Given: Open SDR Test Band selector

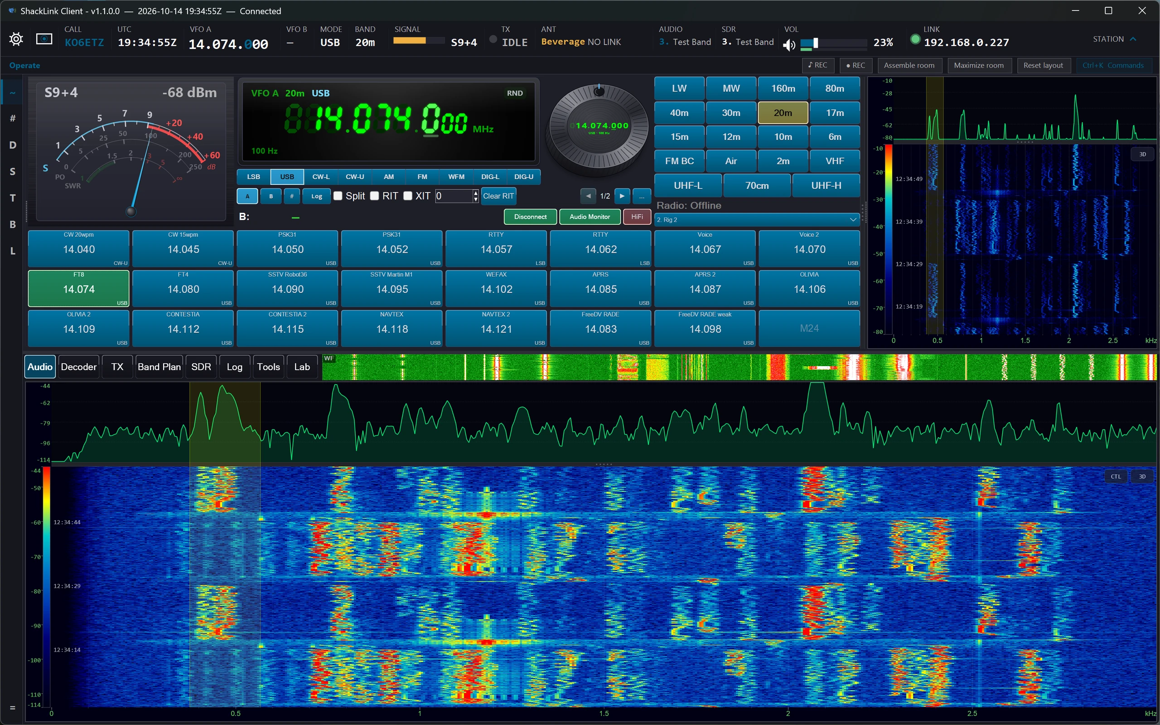Looking at the screenshot, I should pyautogui.click(x=748, y=42).
